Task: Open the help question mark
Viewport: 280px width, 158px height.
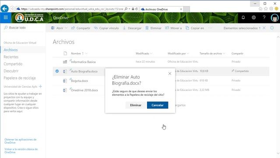Action: (264, 18)
